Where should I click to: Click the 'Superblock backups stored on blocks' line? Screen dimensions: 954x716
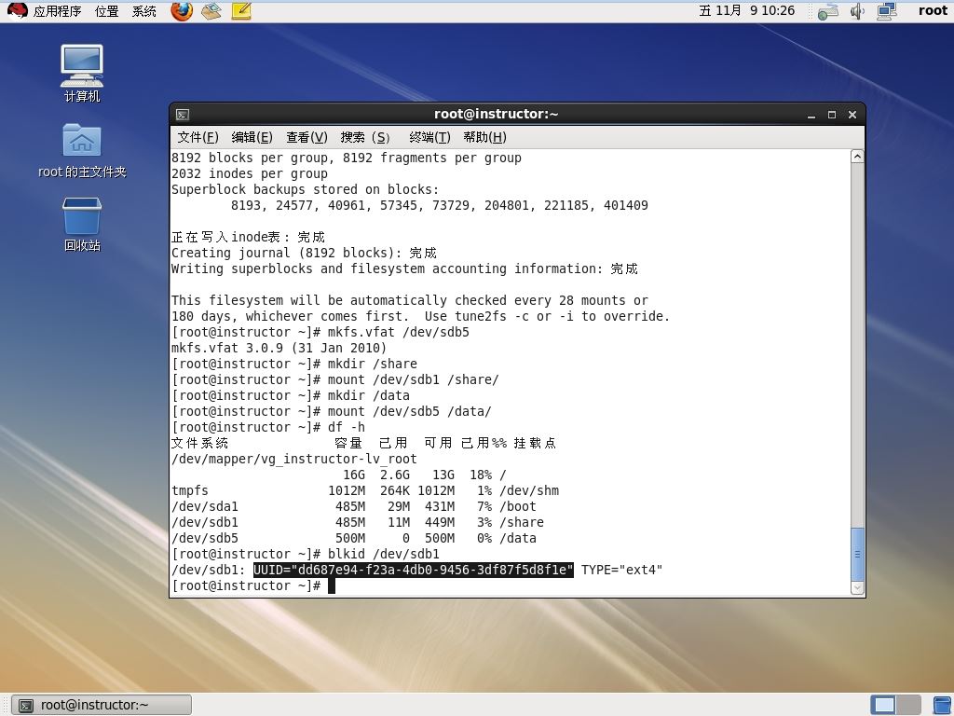pos(305,190)
